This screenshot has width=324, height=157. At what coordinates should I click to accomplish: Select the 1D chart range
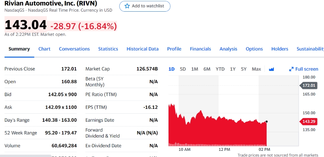[x=171, y=69]
